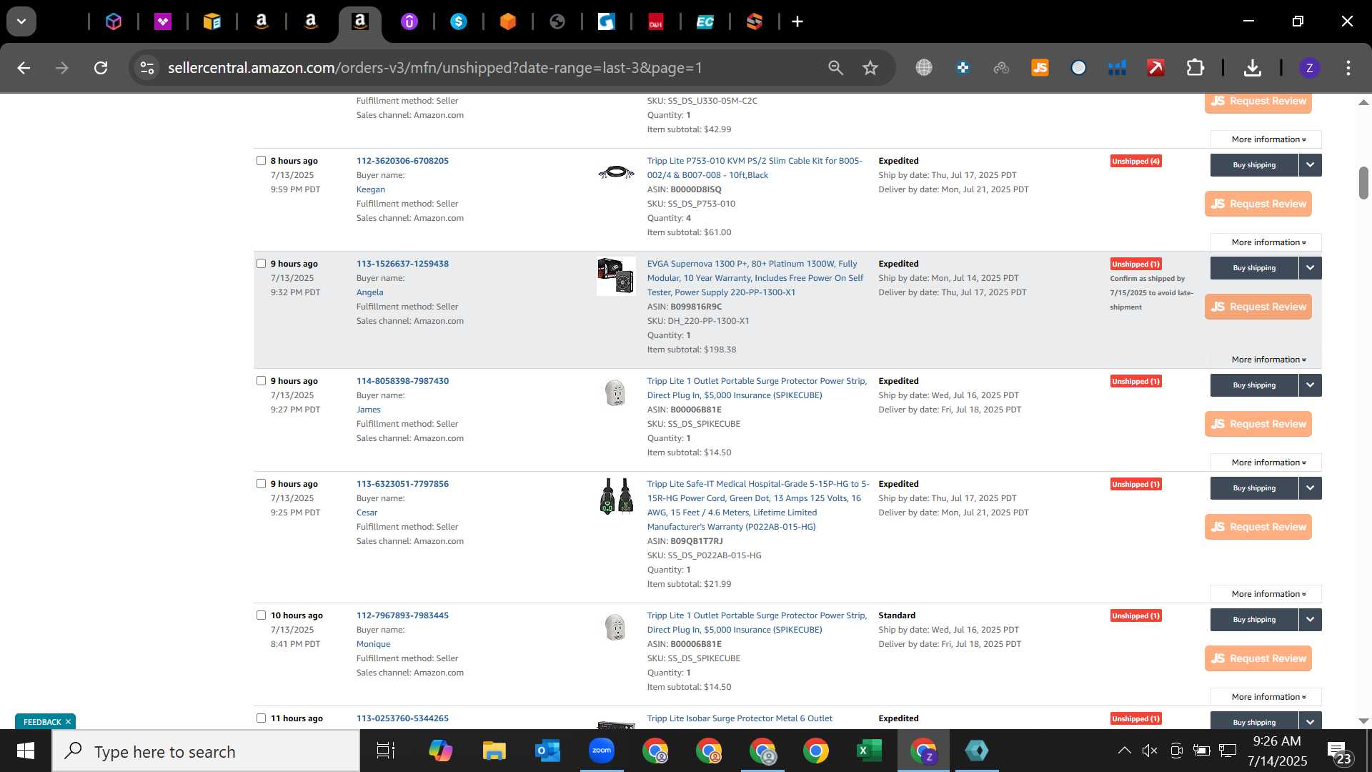The image size is (1372, 772).
Task: Click the Windows search box
Action: click(206, 751)
